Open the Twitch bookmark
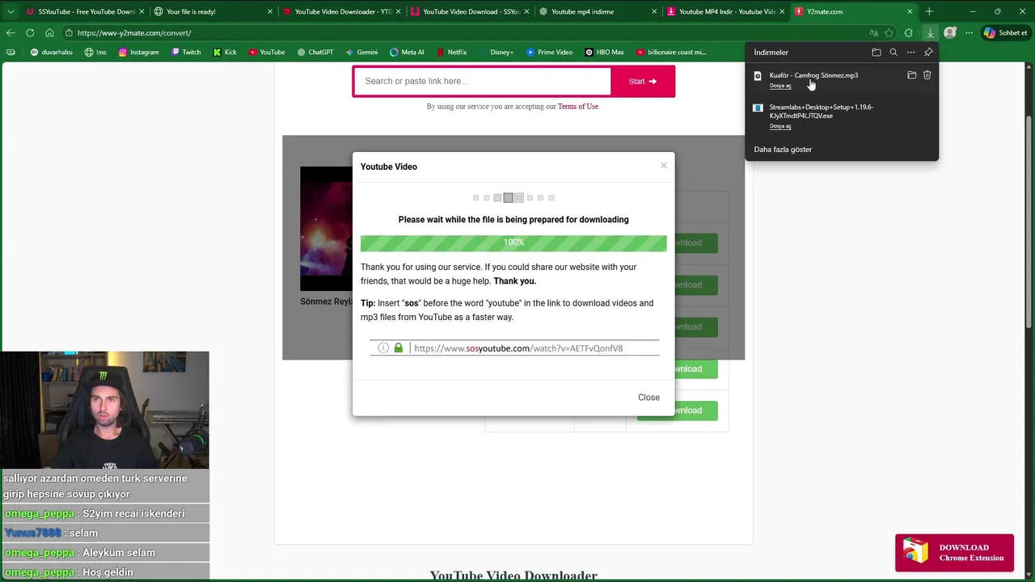 pos(186,53)
